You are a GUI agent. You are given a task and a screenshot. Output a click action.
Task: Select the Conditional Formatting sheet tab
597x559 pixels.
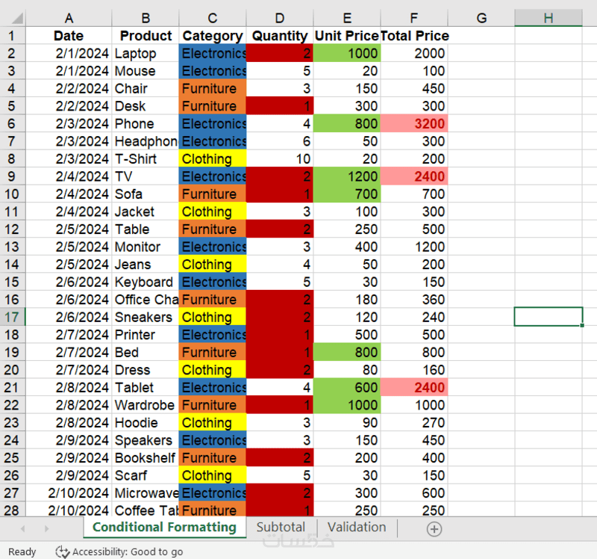(164, 527)
